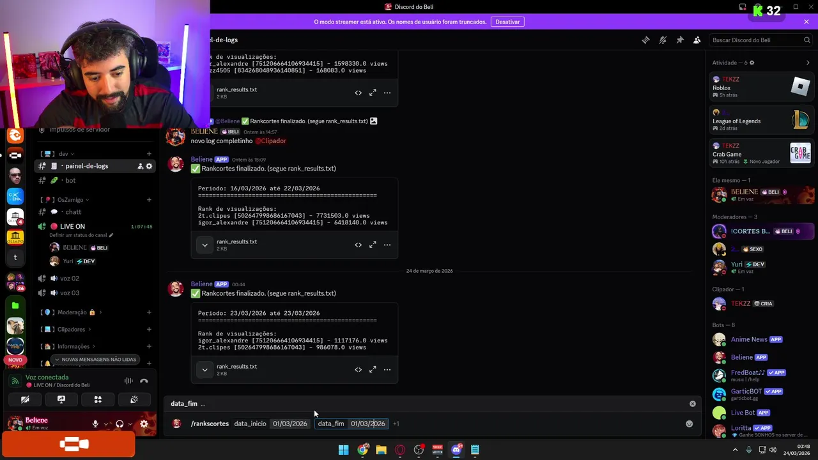Invite people to painel-de-logs channel

point(140,166)
